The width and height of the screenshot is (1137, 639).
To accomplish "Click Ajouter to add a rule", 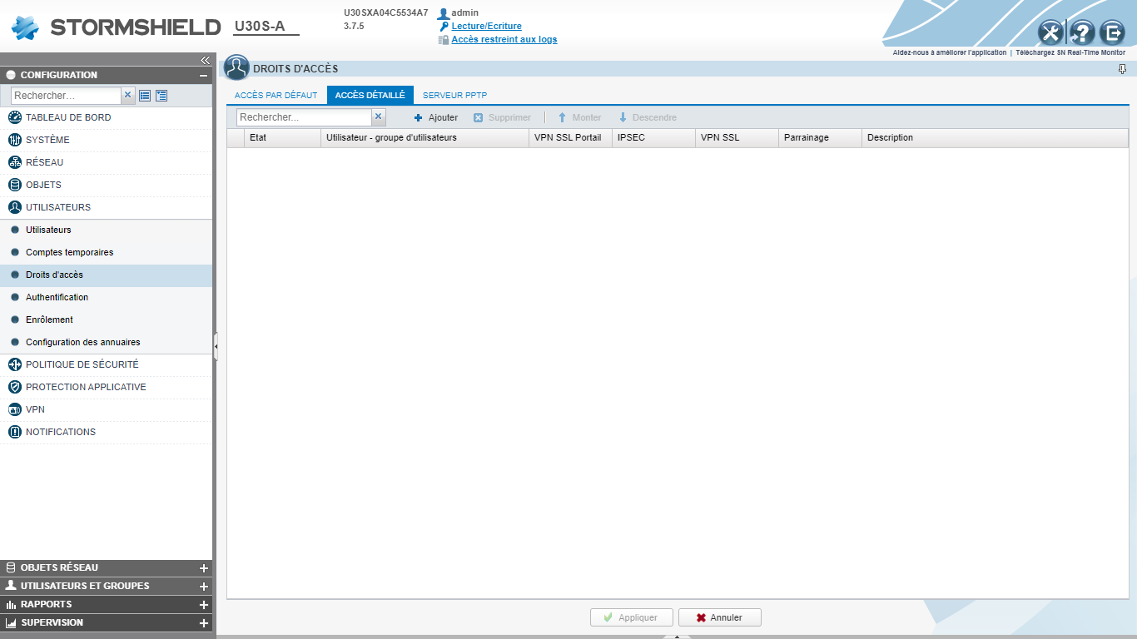I will point(436,117).
